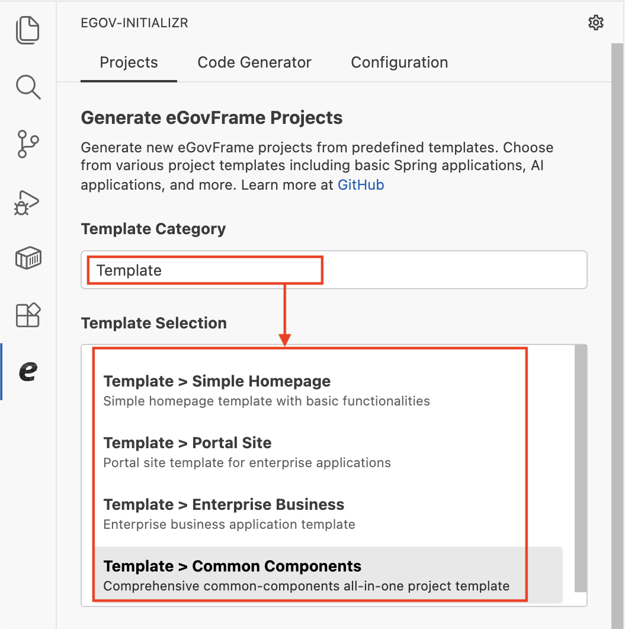This screenshot has width=625, height=629.
Task: Click the settings gear in panel header
Action: (595, 23)
